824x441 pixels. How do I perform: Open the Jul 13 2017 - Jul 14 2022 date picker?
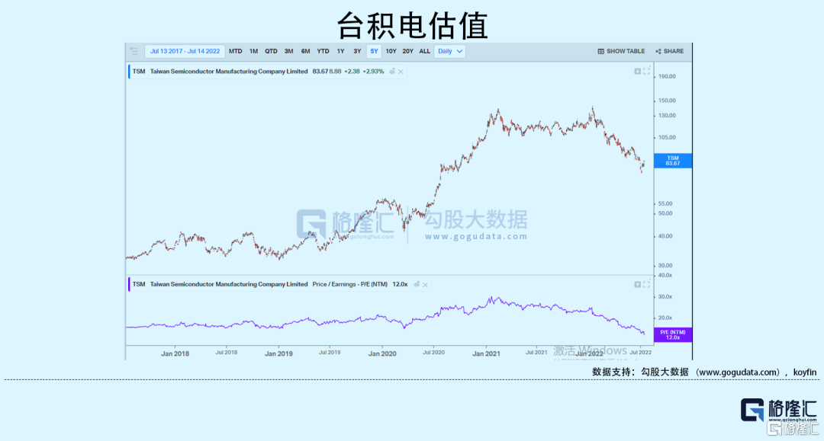click(185, 52)
